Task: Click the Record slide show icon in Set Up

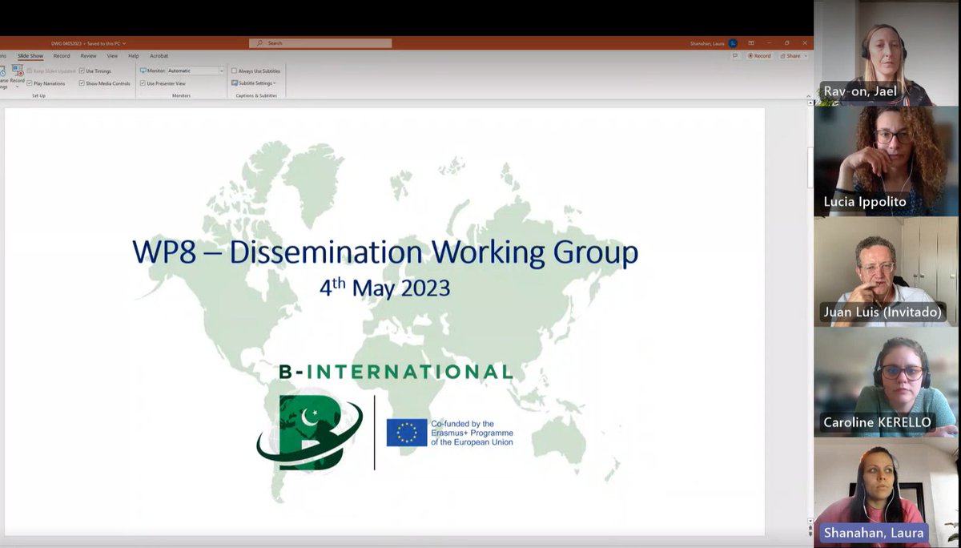Action: pos(17,71)
